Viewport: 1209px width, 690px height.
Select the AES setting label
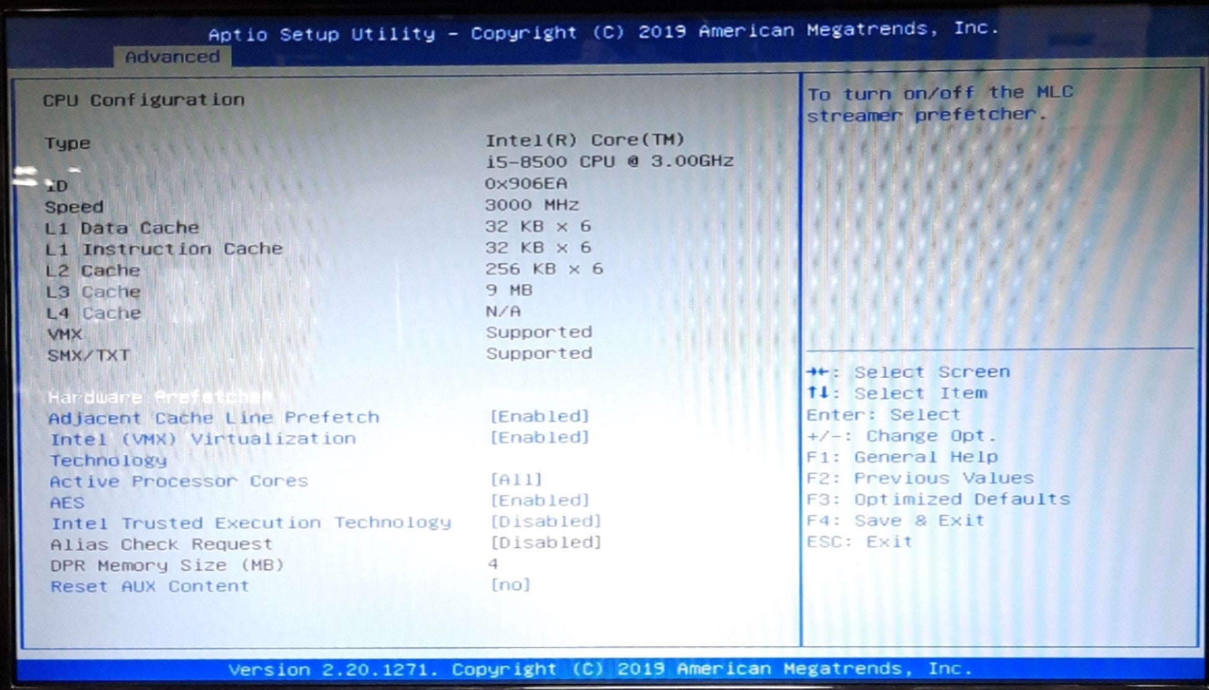coord(67,502)
